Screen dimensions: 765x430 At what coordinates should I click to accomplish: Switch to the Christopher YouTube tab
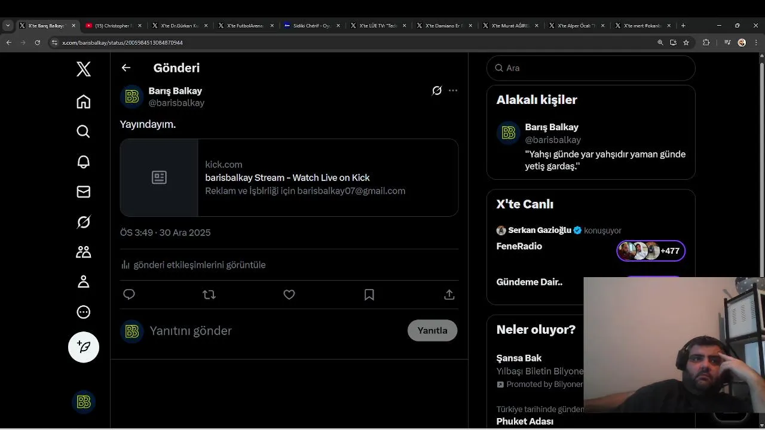(x=112, y=26)
